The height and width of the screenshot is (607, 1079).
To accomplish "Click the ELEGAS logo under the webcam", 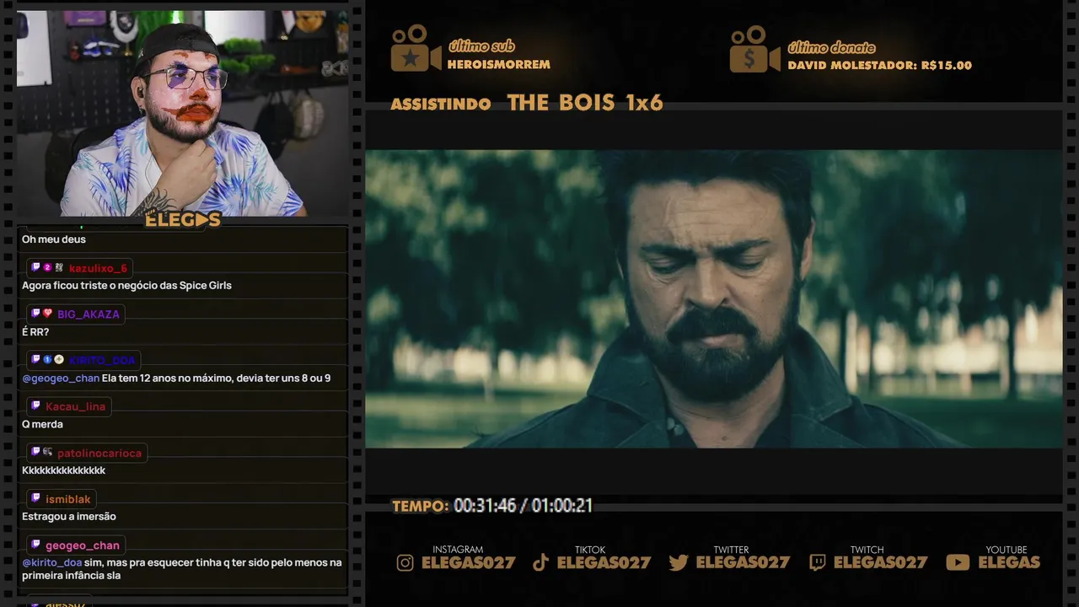I will coord(182,220).
